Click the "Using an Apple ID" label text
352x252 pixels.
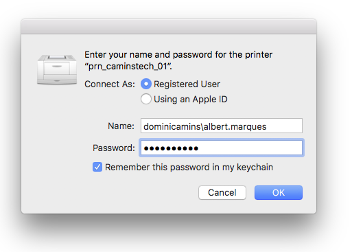[x=191, y=100]
